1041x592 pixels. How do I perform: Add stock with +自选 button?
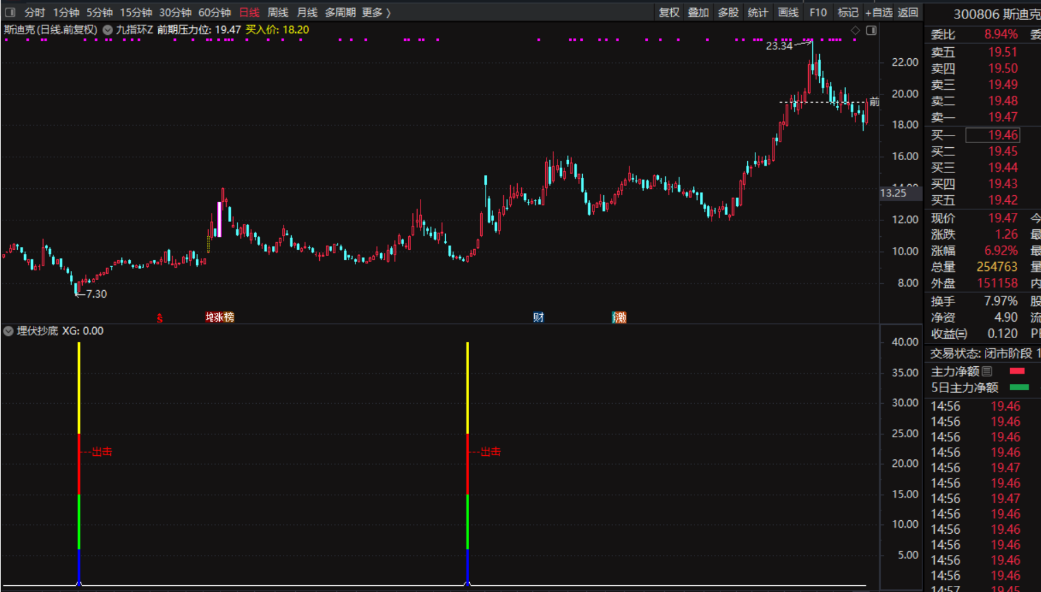click(879, 12)
